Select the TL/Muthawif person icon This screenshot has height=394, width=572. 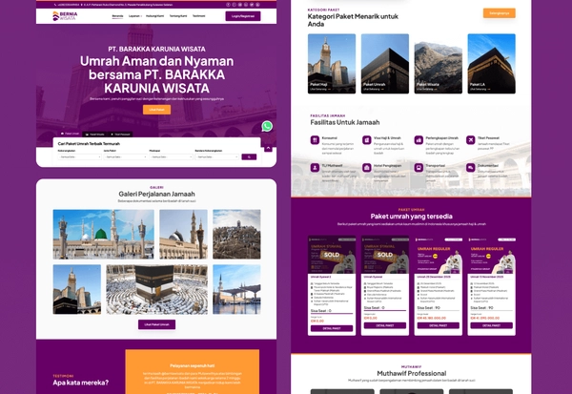point(315,168)
